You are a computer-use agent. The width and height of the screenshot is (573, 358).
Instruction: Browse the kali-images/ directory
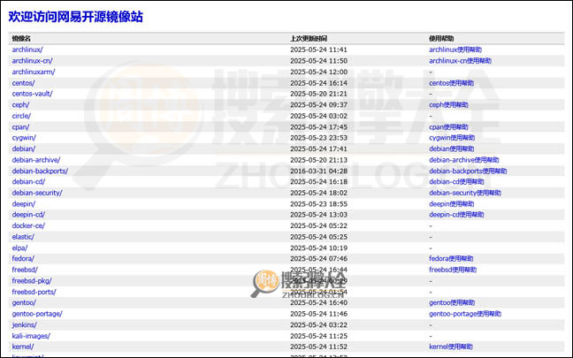pyautogui.click(x=31, y=336)
